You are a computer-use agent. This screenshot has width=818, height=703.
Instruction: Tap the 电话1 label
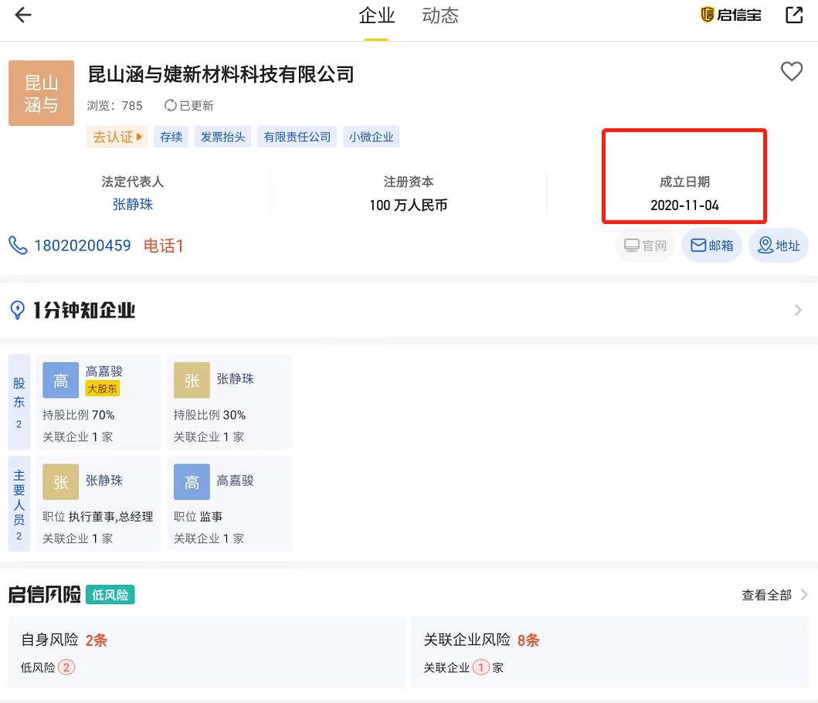[163, 246]
